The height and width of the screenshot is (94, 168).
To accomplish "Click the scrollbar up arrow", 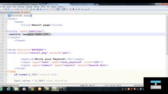I will tap(167, 15).
